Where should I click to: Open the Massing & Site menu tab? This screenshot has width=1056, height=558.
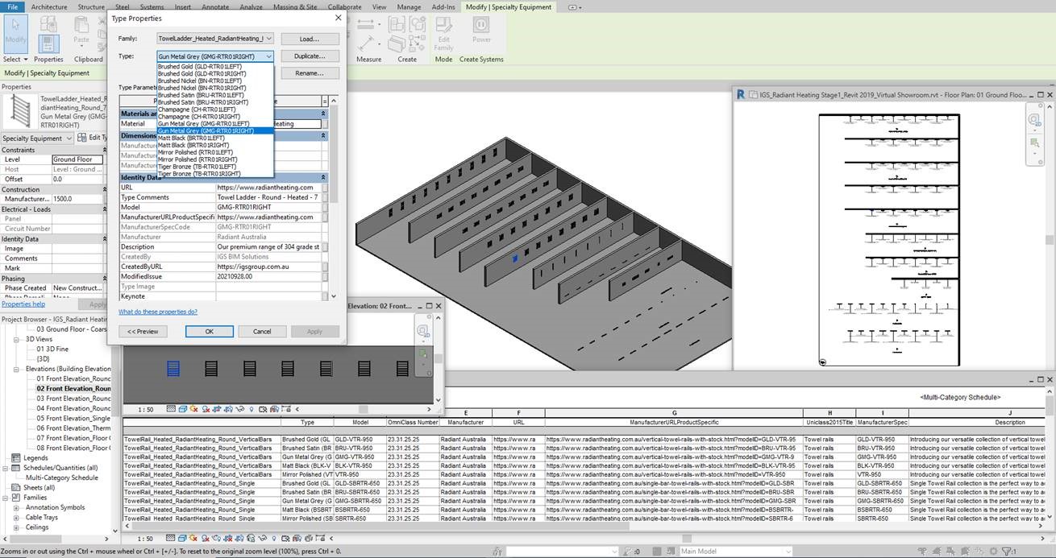coord(295,6)
